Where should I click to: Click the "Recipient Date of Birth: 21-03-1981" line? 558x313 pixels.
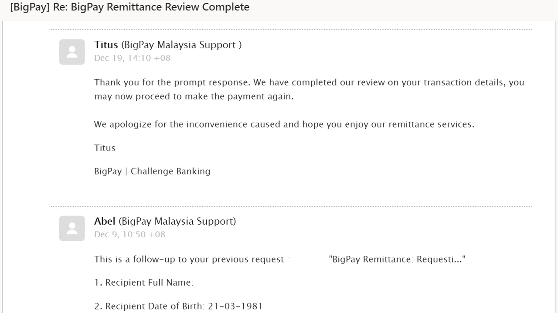tap(178, 306)
